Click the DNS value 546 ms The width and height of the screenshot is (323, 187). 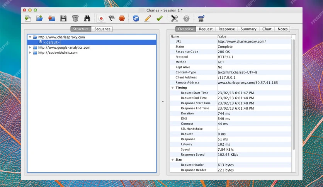pos(224,119)
